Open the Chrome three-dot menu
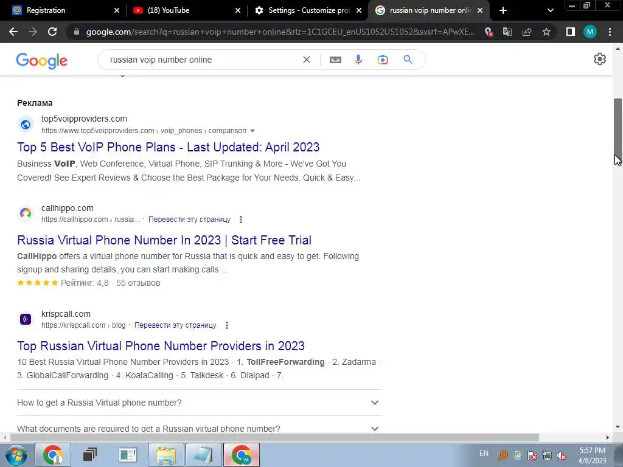The width and height of the screenshot is (623, 467). [610, 32]
